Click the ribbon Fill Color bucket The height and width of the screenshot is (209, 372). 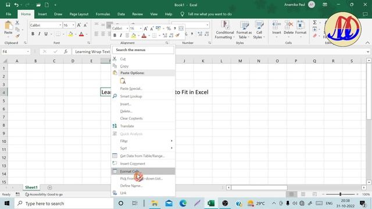(x=70, y=34)
